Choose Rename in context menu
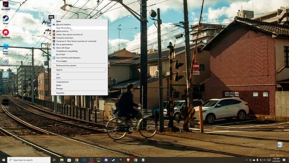This screenshot has width=289, height=163. coord(79,89)
